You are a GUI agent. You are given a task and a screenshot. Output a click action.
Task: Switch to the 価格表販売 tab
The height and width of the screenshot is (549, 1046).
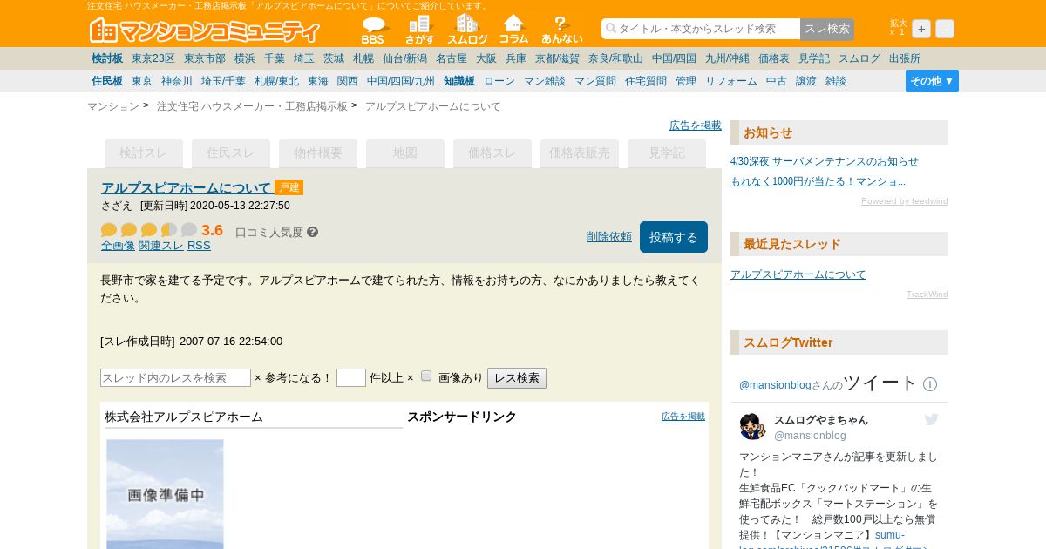[580, 153]
